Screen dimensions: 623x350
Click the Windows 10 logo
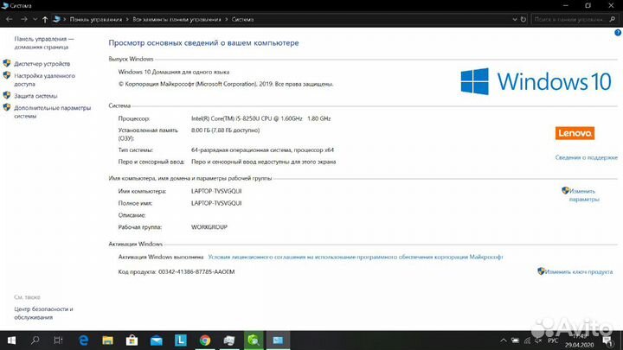536,81
